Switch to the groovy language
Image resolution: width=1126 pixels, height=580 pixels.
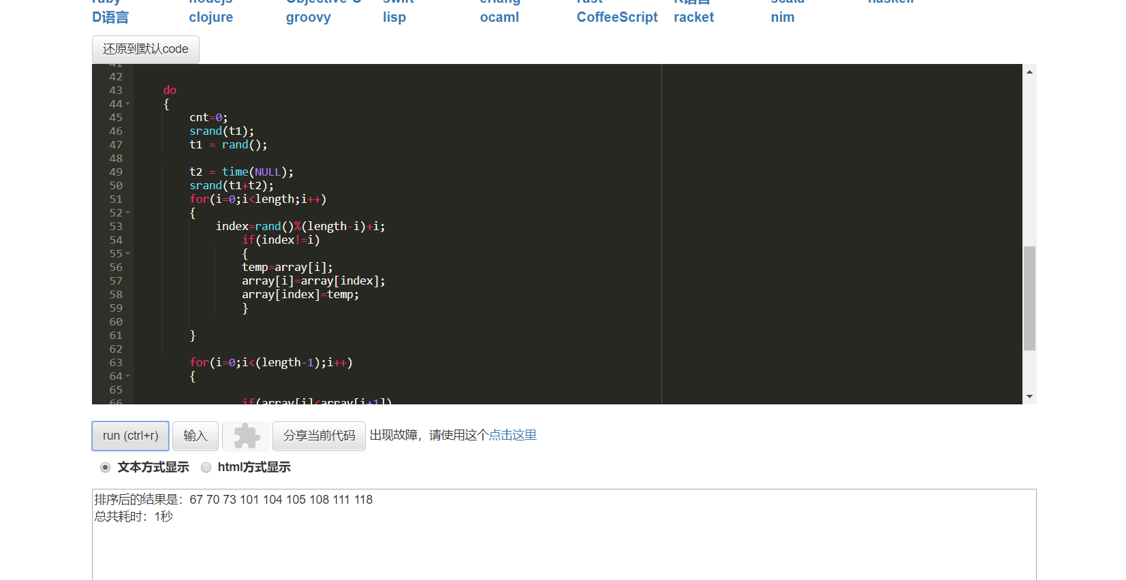click(x=308, y=17)
